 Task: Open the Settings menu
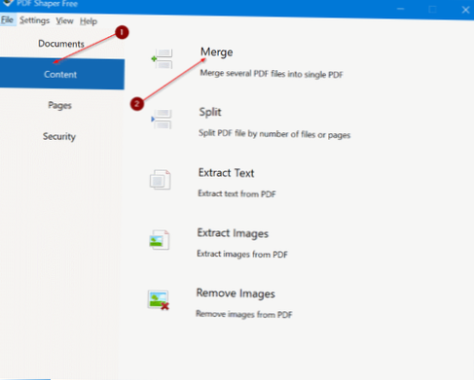pyautogui.click(x=34, y=20)
